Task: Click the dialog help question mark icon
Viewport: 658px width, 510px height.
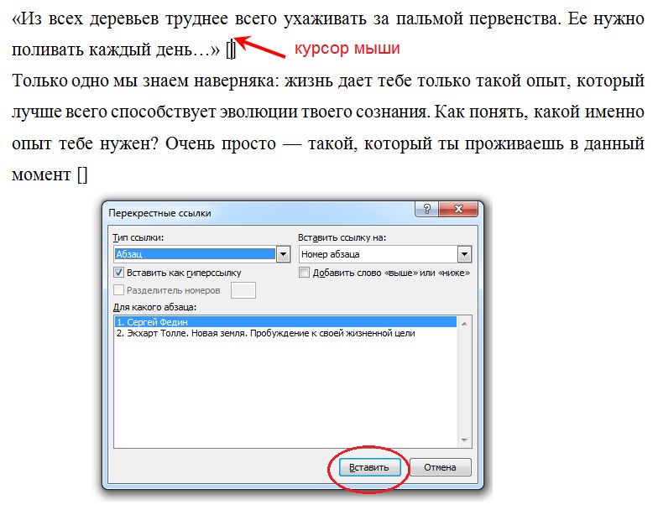Action: coord(426,208)
